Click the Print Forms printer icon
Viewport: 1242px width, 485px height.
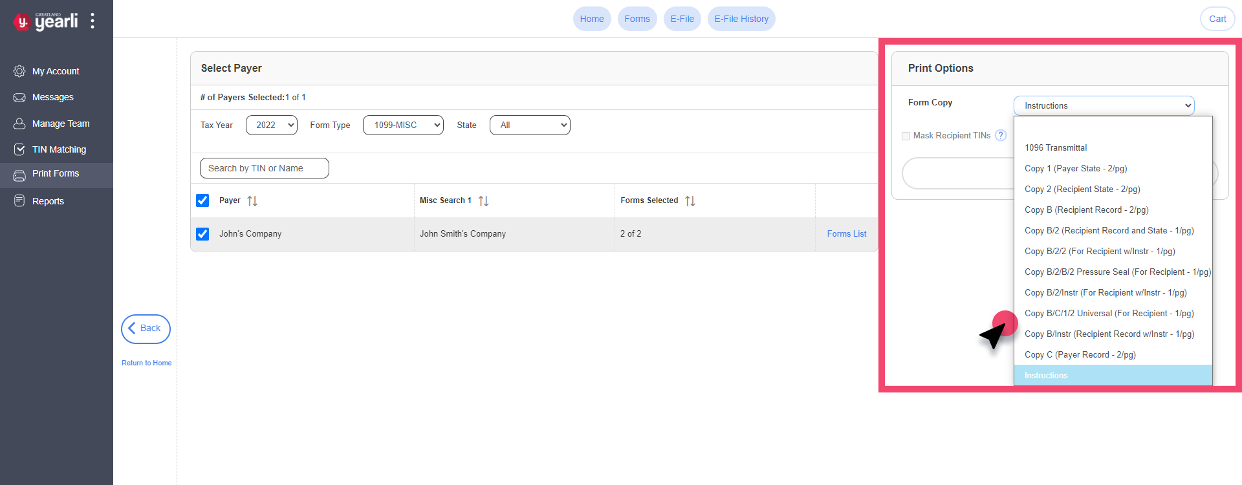click(x=19, y=175)
